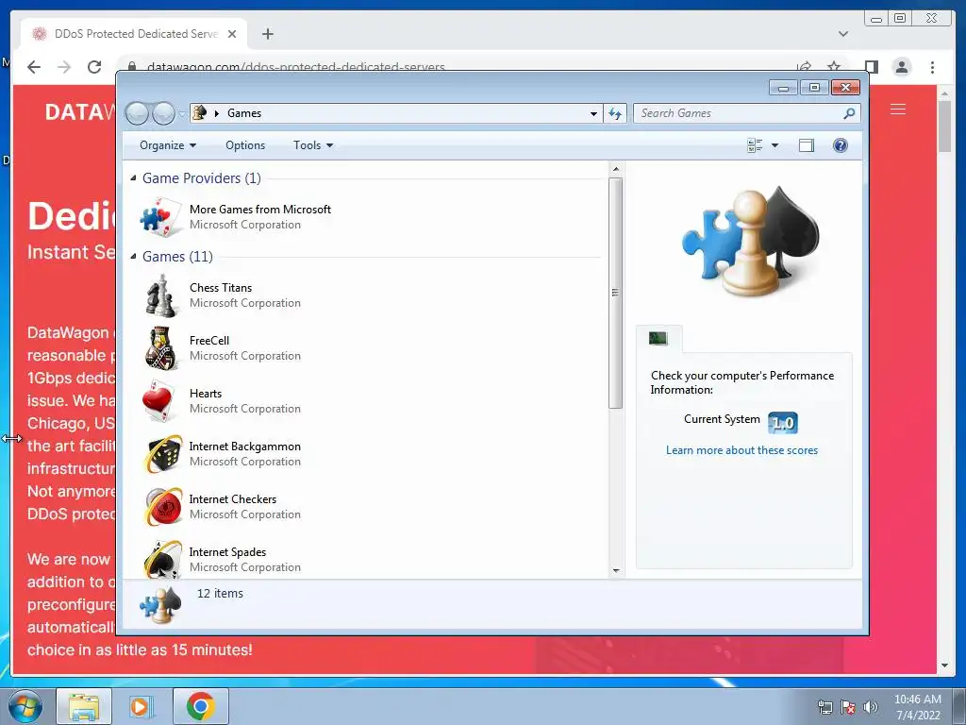Viewport: 966px width, 725px height.
Task: Click the Current System 1.0 score badge
Action: click(783, 423)
